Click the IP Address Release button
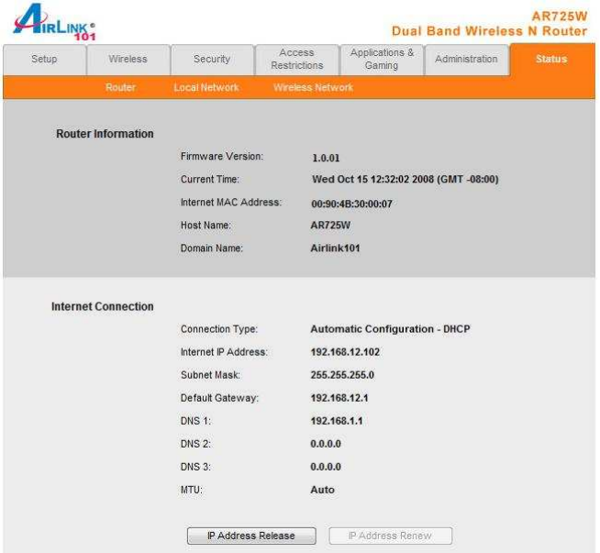 (x=251, y=536)
